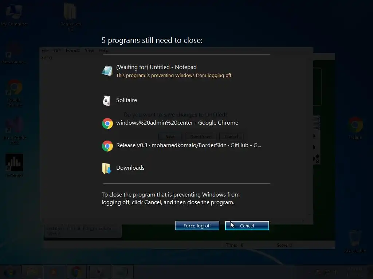The width and height of the screenshot is (373, 279).
Task: Open My Computer desktop icon
Action: tap(14, 15)
